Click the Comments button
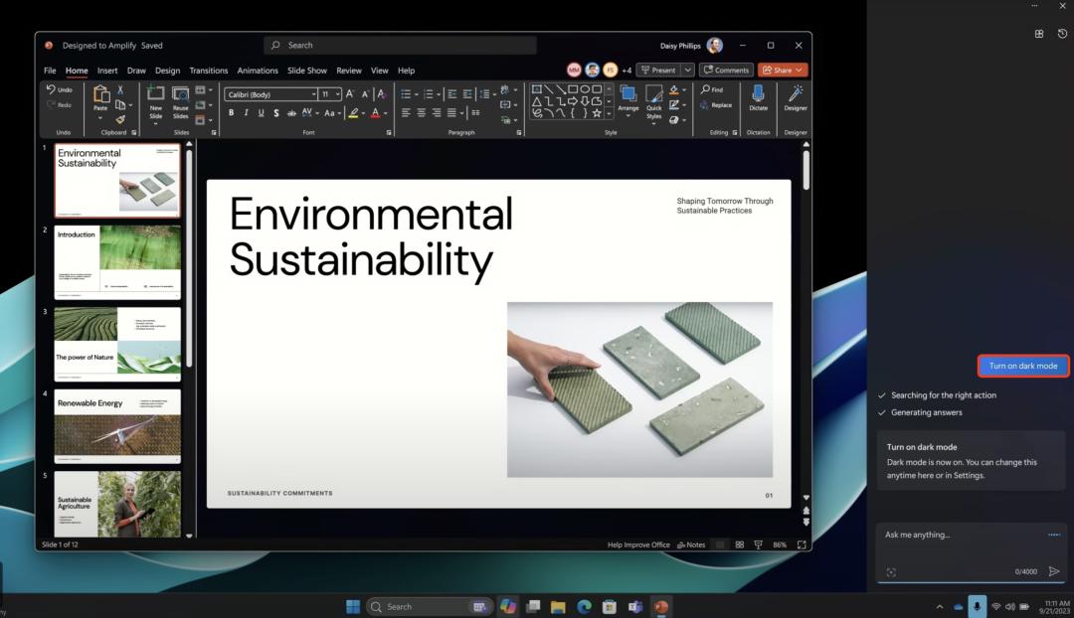This screenshot has height=618, width=1074. click(726, 71)
